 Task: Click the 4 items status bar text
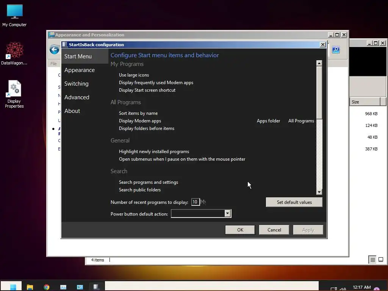tap(97, 260)
